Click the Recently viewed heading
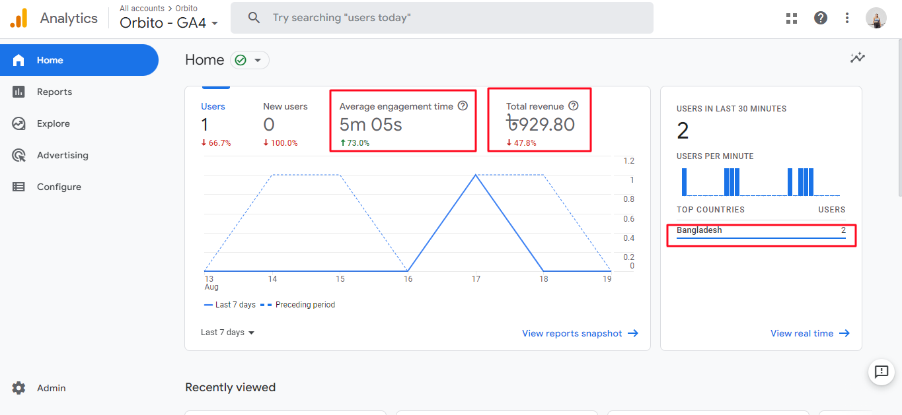902x415 pixels. [x=230, y=387]
